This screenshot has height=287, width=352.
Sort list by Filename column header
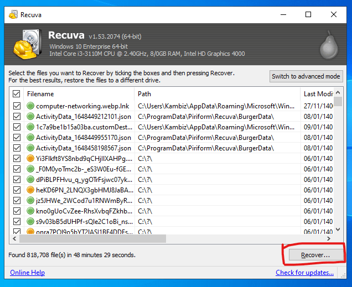79,94
